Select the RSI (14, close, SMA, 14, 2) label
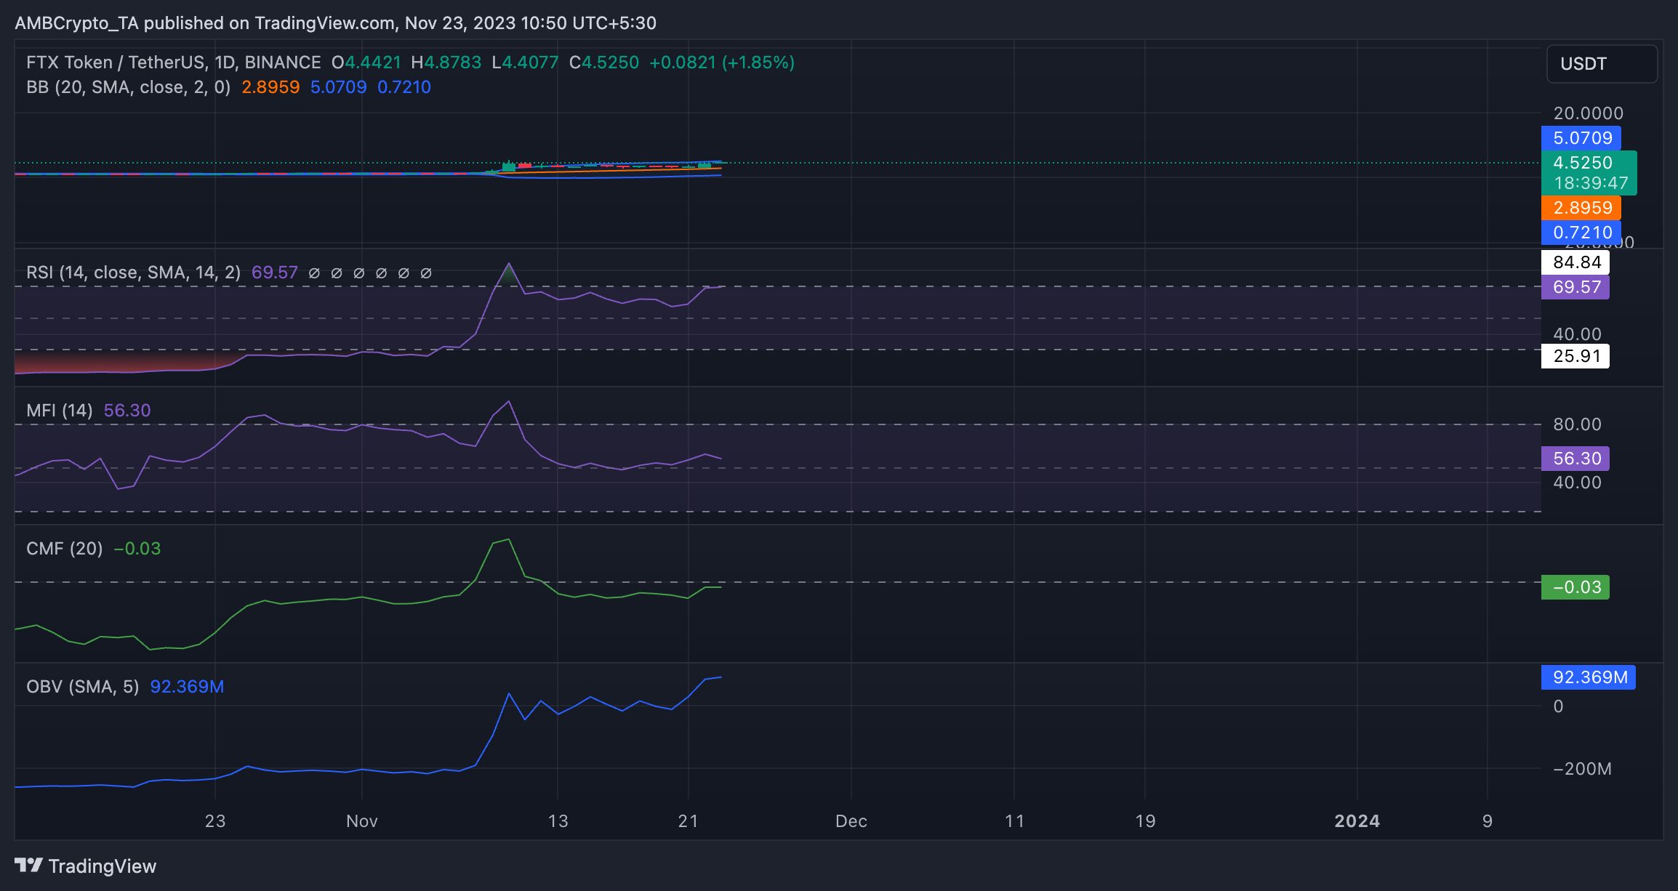 point(133,273)
